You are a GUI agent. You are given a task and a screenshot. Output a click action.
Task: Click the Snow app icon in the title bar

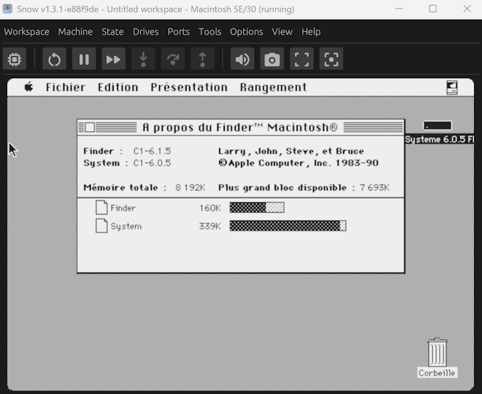[8, 9]
